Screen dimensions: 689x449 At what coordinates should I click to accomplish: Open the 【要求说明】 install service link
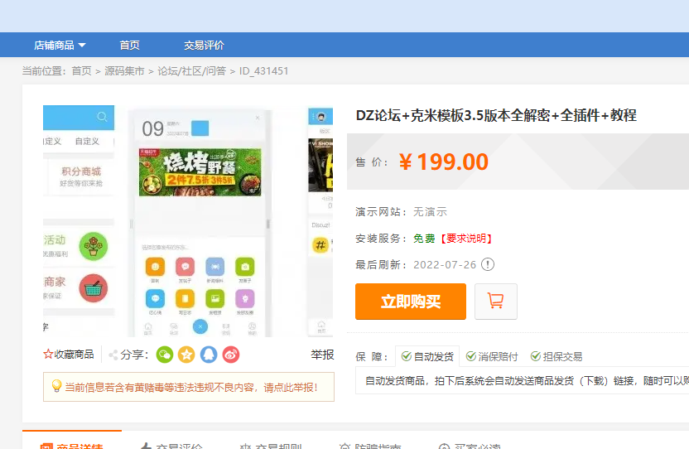pos(465,239)
